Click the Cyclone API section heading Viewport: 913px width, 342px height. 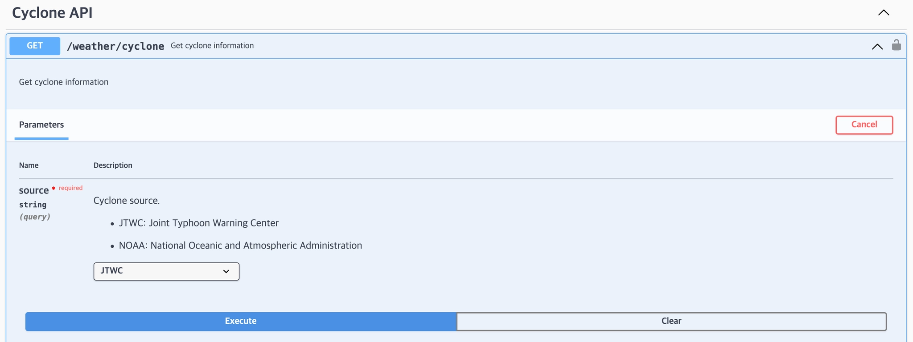52,13
